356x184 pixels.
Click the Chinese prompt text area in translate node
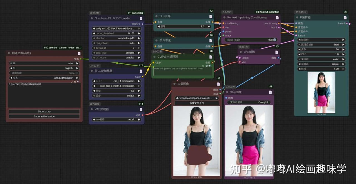point(44,95)
